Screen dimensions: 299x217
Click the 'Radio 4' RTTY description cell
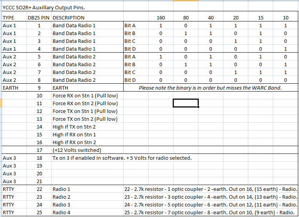pos(88,213)
